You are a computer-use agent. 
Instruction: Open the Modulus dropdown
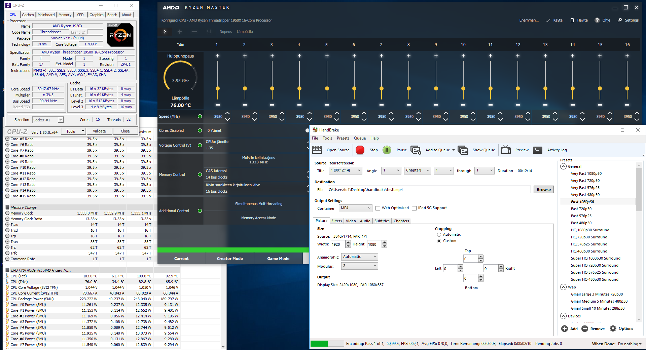[x=360, y=266]
